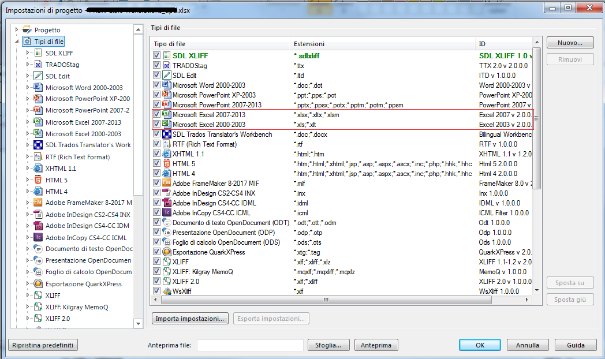Expand the SDL Edit tree node

click(27, 76)
